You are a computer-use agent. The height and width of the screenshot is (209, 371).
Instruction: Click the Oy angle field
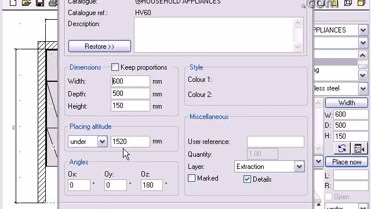point(115,185)
